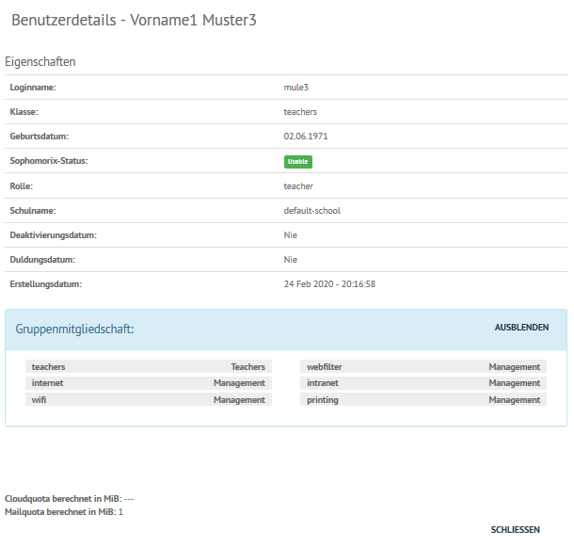Viewport: 574px width, 547px height.
Task: Click the Mailquota berechnet in MiB line
Action: [64, 512]
